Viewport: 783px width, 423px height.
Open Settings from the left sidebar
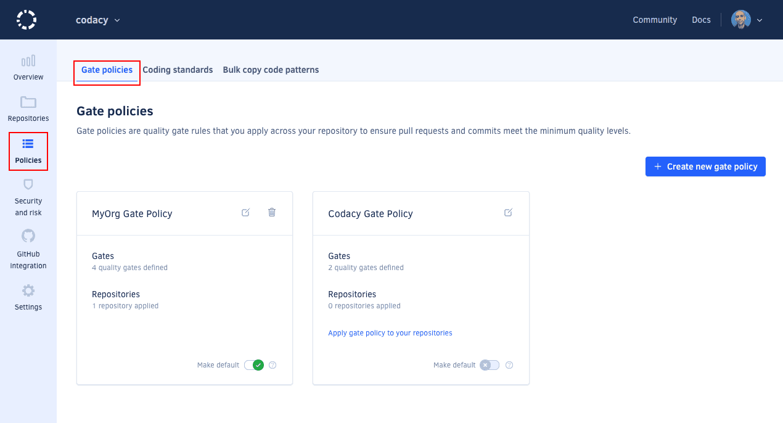(28, 297)
